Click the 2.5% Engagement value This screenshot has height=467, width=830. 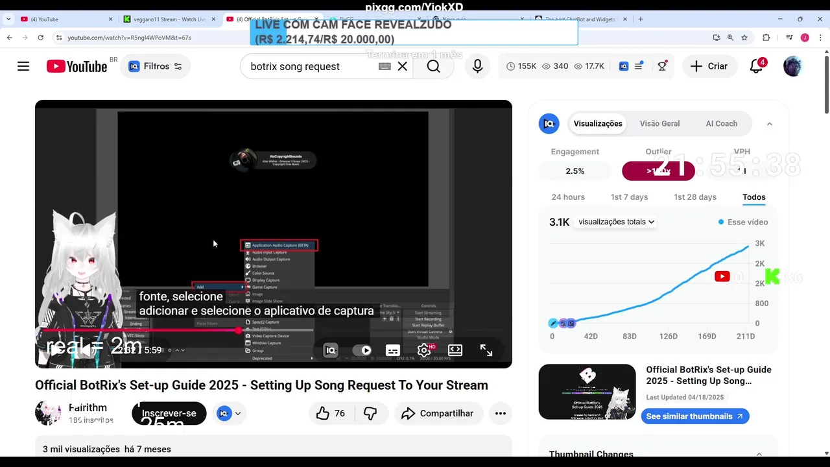575,171
